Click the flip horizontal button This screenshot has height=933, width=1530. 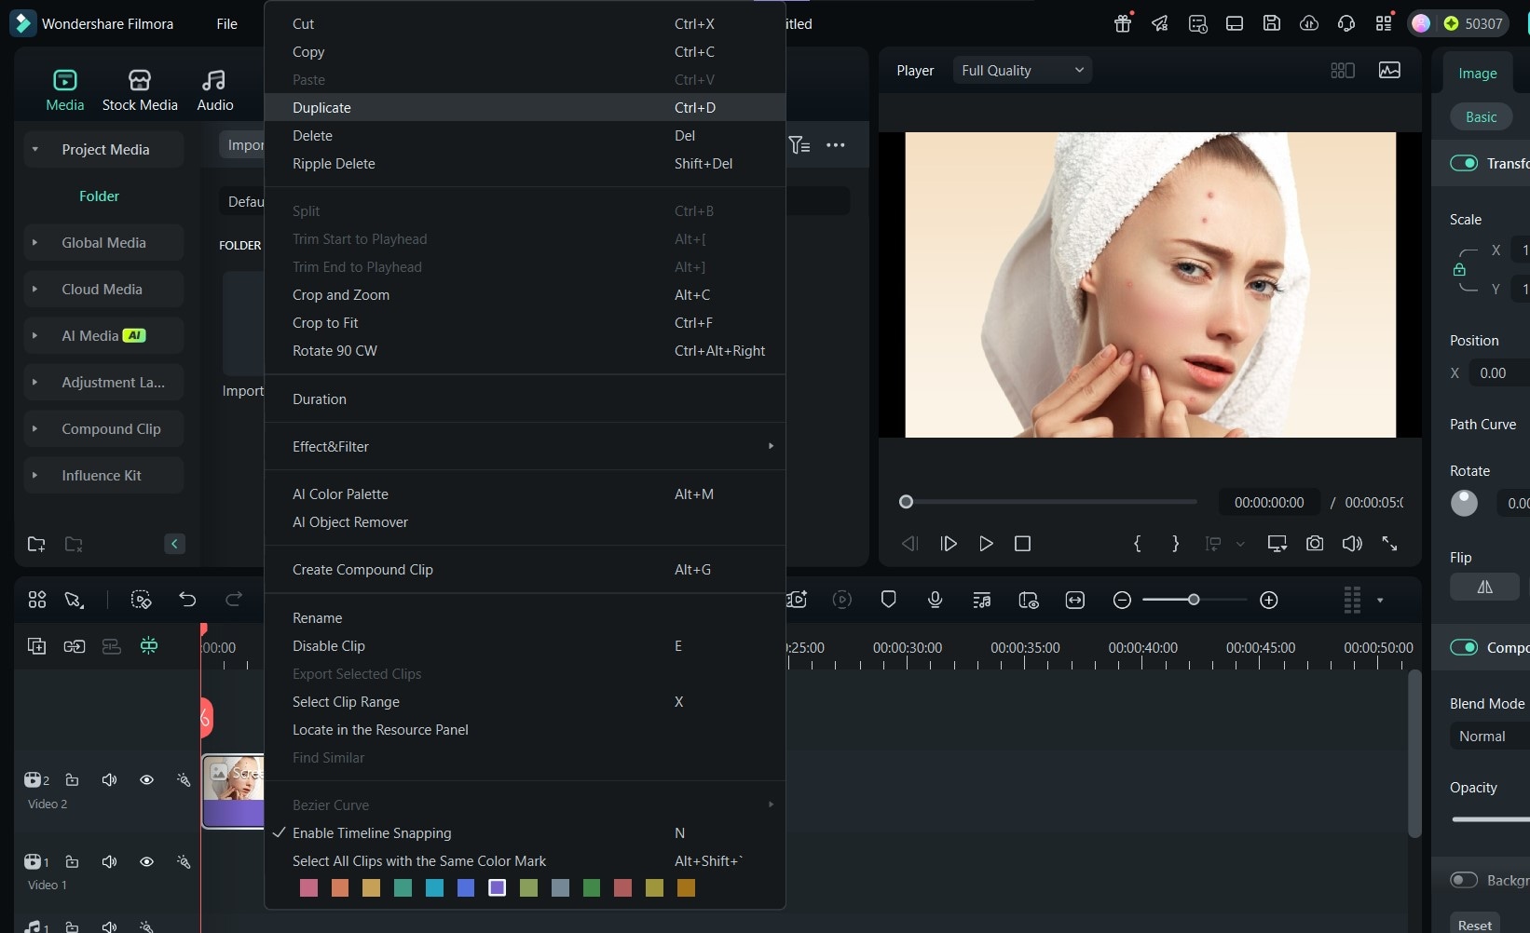(x=1485, y=587)
